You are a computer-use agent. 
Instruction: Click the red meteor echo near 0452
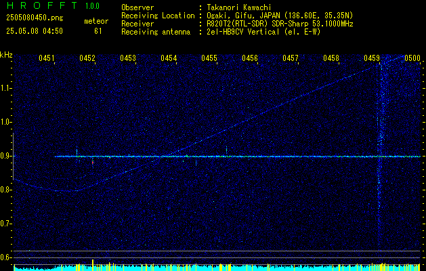coord(93,163)
